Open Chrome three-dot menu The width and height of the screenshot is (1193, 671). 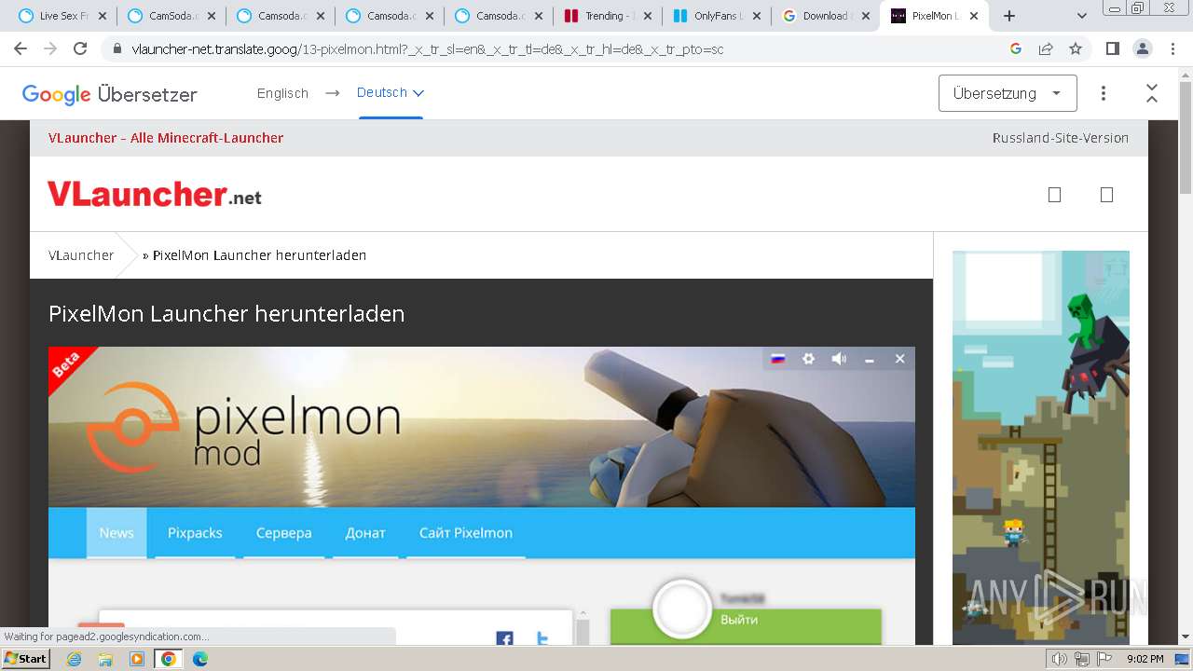pyautogui.click(x=1172, y=48)
